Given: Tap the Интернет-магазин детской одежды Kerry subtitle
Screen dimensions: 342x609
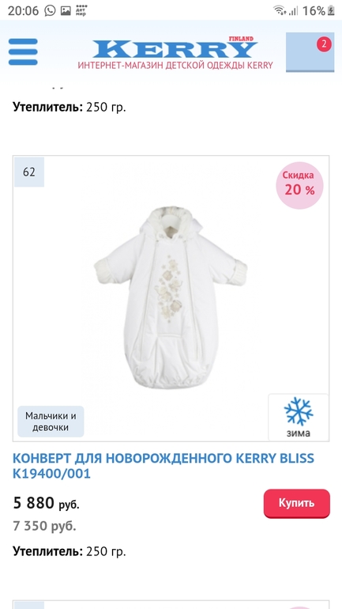Looking at the screenshot, I should pos(175,65).
